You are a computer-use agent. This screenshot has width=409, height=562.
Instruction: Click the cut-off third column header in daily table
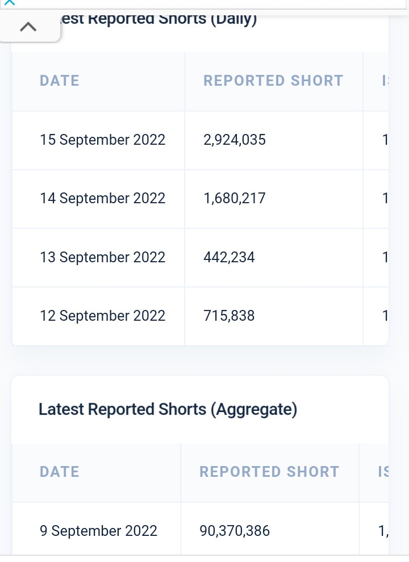point(385,81)
